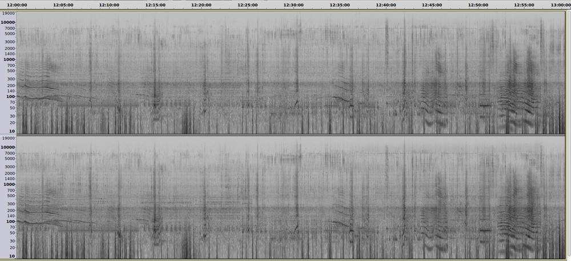Click the 1000 Hz label on the top channel scale
The width and height of the screenshot is (571, 261).
click(x=10, y=59)
